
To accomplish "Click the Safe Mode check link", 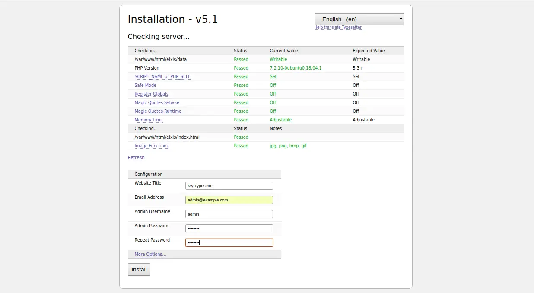I will (145, 85).
